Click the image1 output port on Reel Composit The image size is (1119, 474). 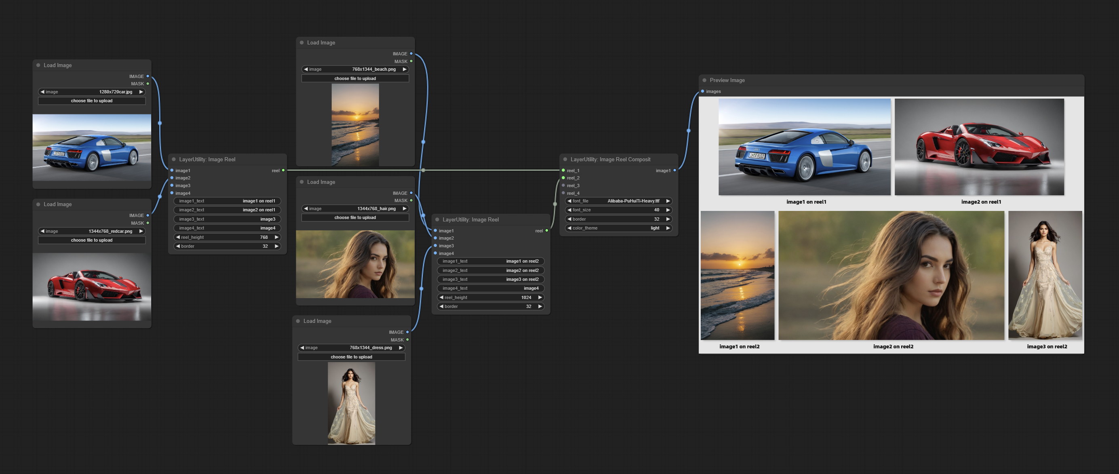[x=674, y=170]
